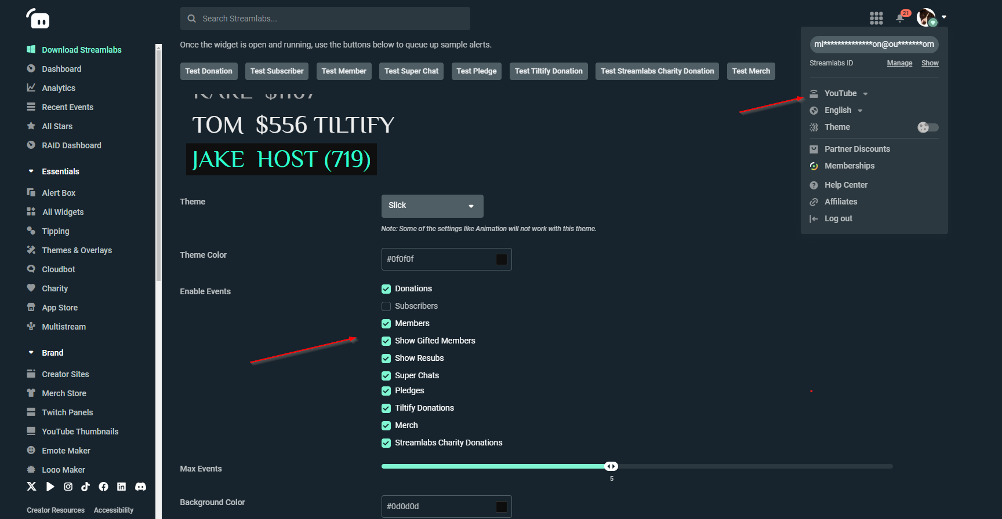
Task: Collapse the Essentials sidebar section
Action: pos(31,171)
